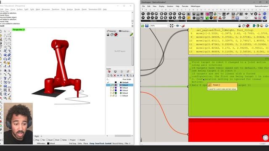Open the zoom extents dropdown arrow in Grasshopper
The height and width of the screenshot is (151, 269).
coord(174,26)
